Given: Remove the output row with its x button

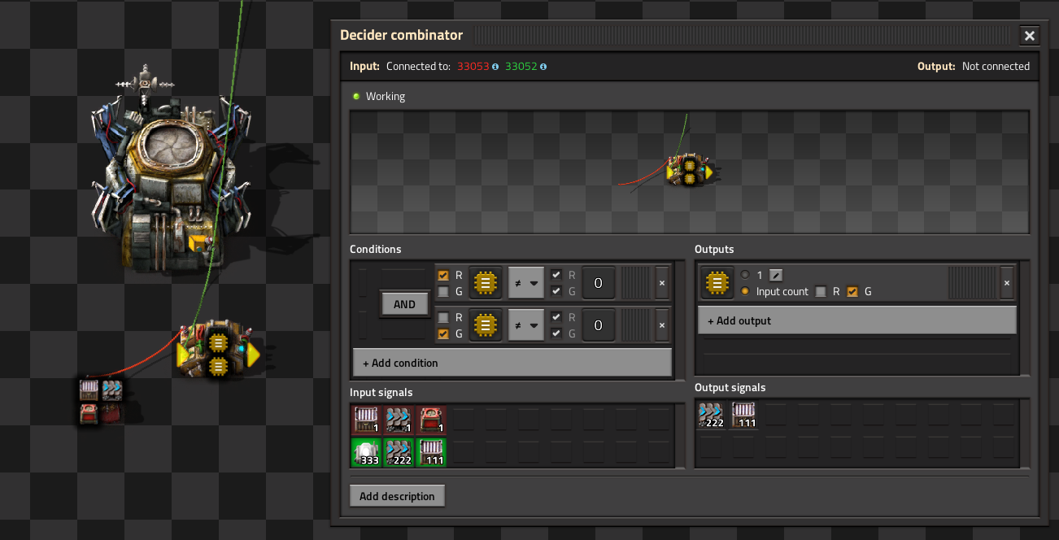Looking at the screenshot, I should click(1007, 282).
